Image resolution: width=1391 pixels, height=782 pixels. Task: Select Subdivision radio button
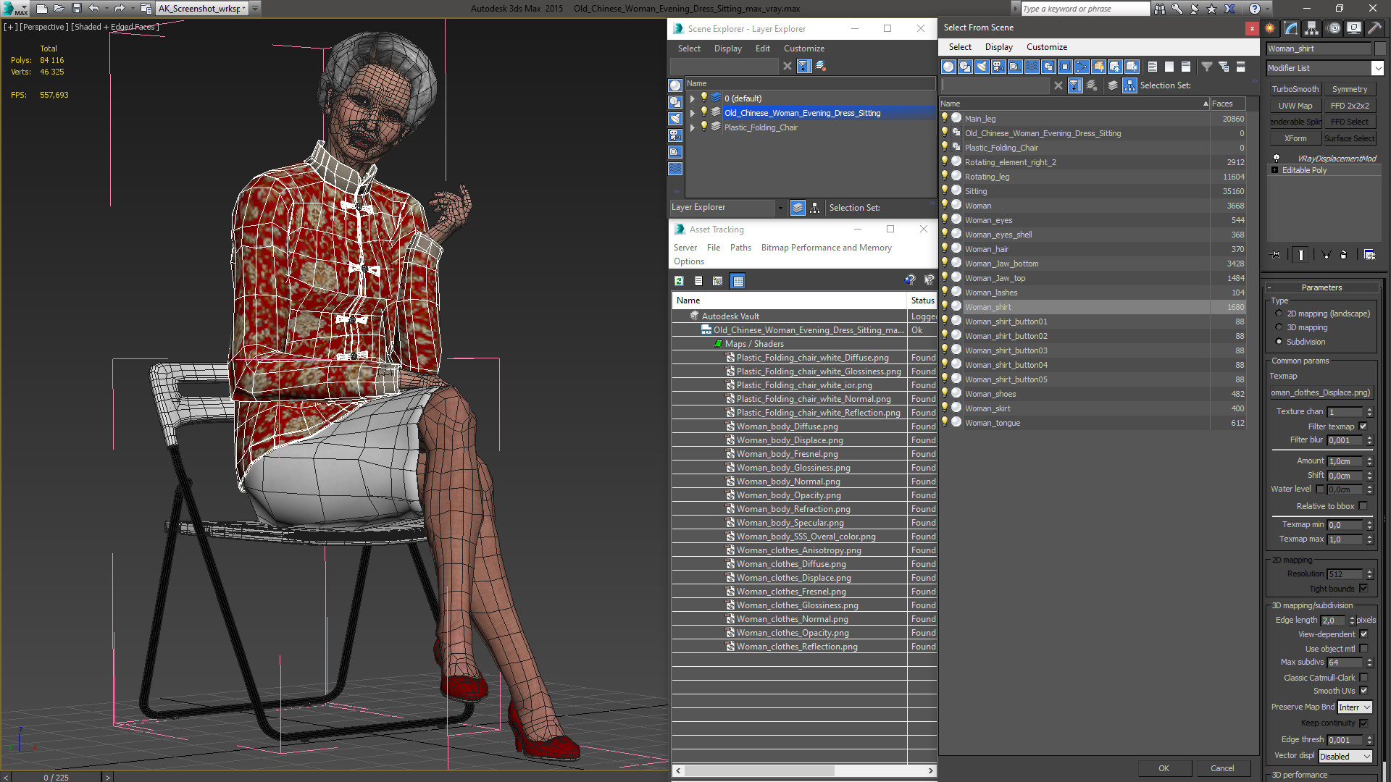click(x=1279, y=342)
